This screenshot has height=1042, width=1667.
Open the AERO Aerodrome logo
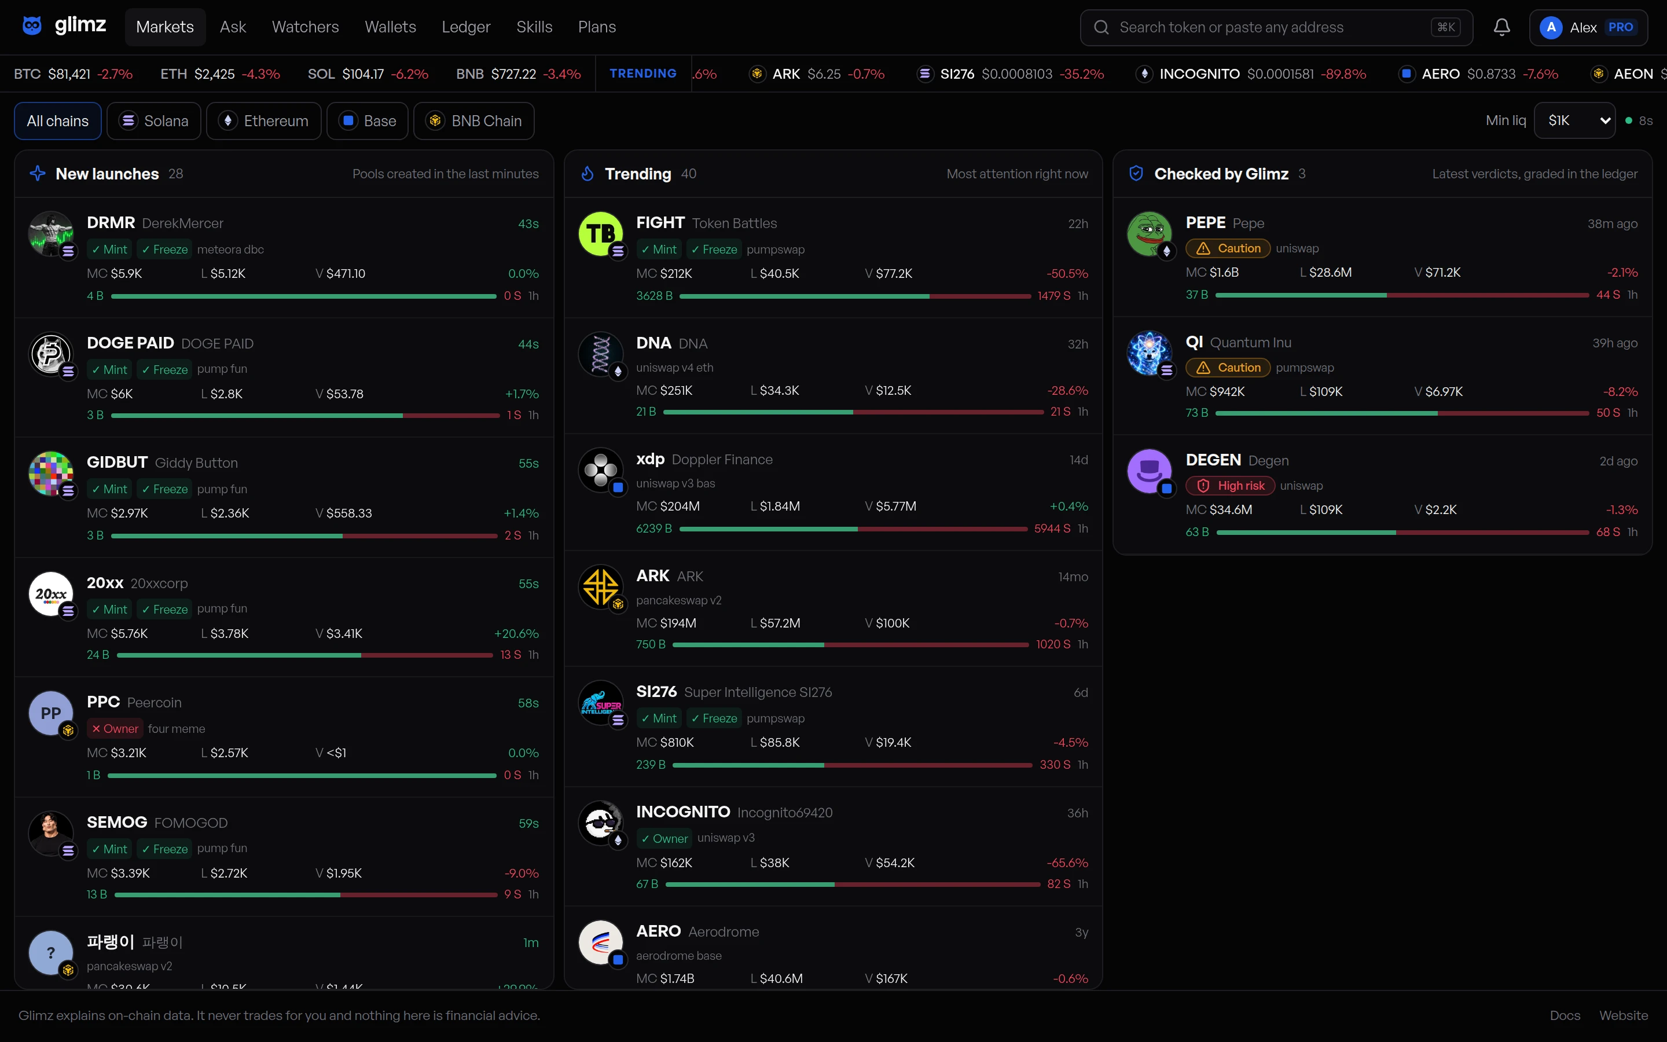[x=600, y=943]
